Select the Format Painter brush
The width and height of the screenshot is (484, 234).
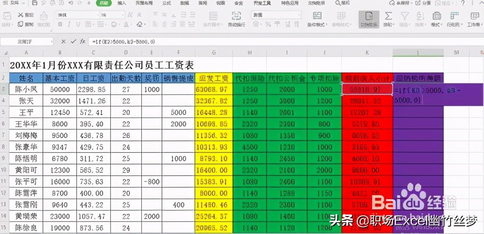click(44, 16)
